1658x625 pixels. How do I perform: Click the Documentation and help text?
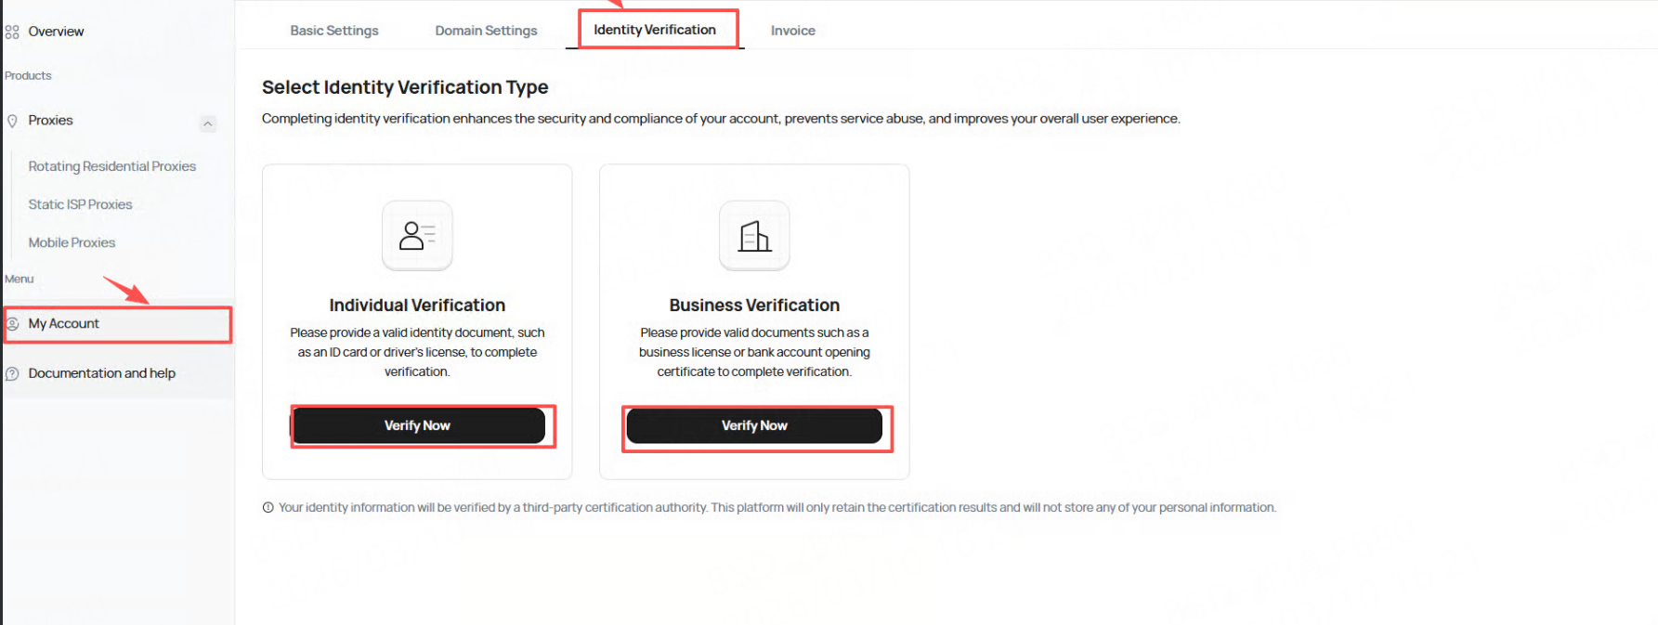[x=101, y=373]
